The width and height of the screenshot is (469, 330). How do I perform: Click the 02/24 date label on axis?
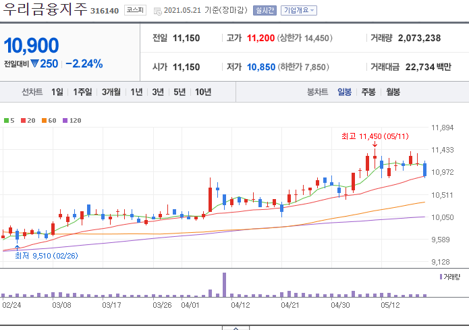pos(11,305)
